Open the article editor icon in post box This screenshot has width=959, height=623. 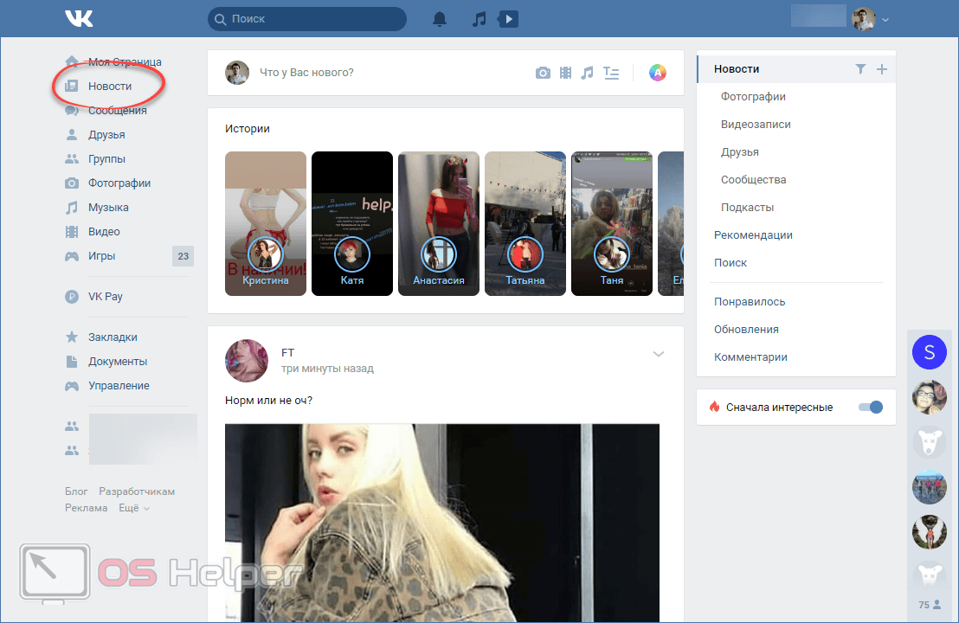coord(611,73)
